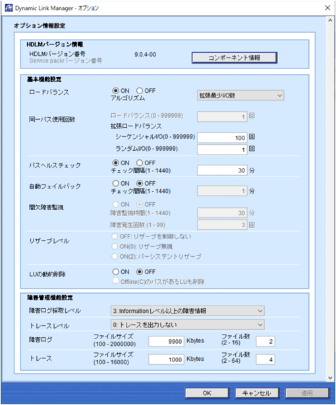Click 障害ログ file size field showing 9900
Image resolution: width=336 pixels, height=405 pixels.
coord(166,342)
